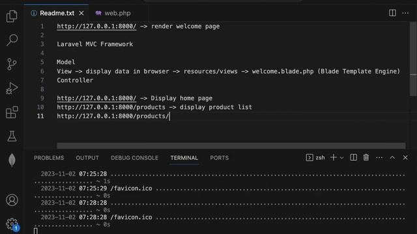417x234 pixels.
Task: Kill terminal with trash icon
Action: [x=366, y=157]
